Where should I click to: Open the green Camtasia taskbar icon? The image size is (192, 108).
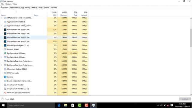pos(79,105)
